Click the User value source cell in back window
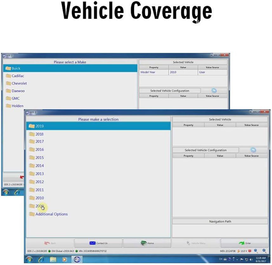This screenshot has width=272, height=265. click(x=212, y=72)
